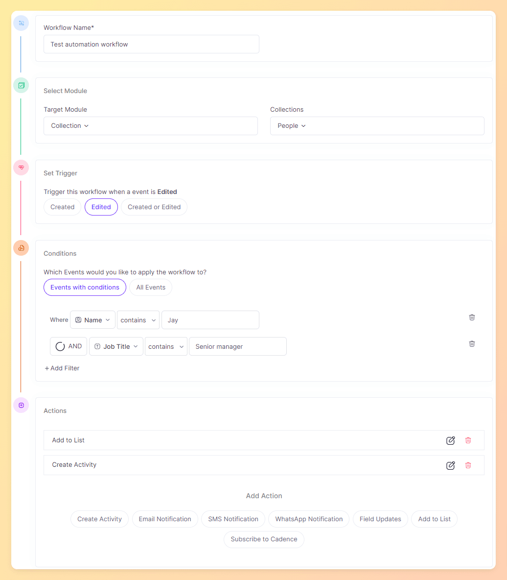Open the Target Module Collection dropdown

[150, 126]
